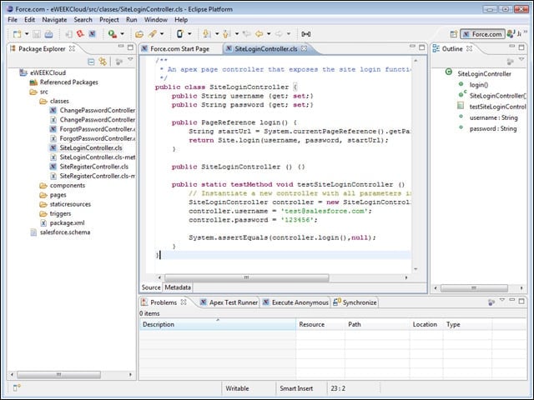Open the New wizard dropdown arrow
Screen dimensions: 534x400
(x=27, y=34)
